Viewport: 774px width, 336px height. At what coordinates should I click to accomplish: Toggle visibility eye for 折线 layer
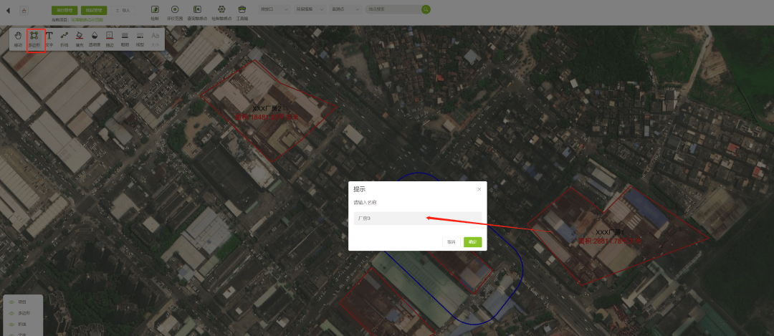11,324
